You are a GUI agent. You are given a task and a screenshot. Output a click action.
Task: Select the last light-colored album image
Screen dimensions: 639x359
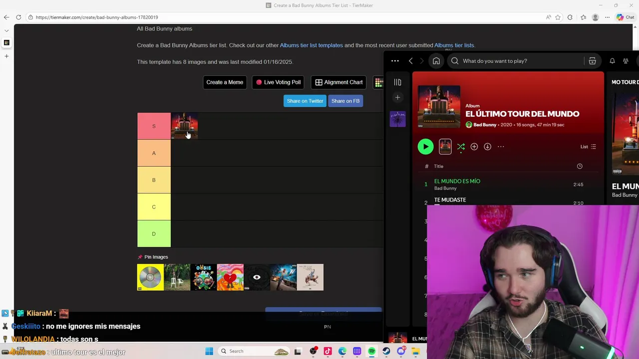(x=310, y=277)
